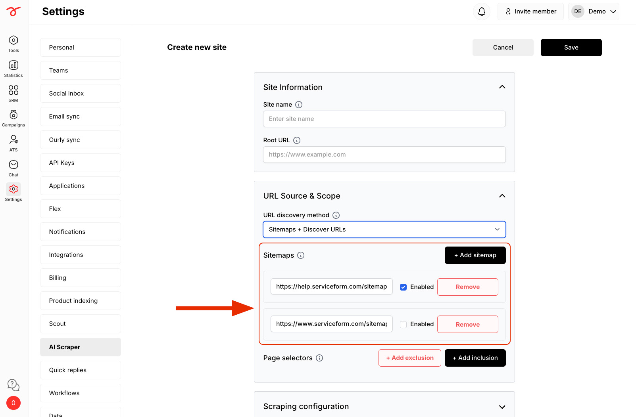This screenshot has height=417, width=636.
Task: Focus the Root URL input field
Action: click(x=384, y=155)
